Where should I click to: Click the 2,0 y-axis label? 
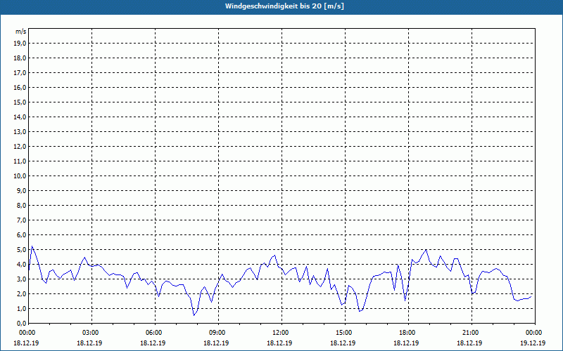pos(21,293)
